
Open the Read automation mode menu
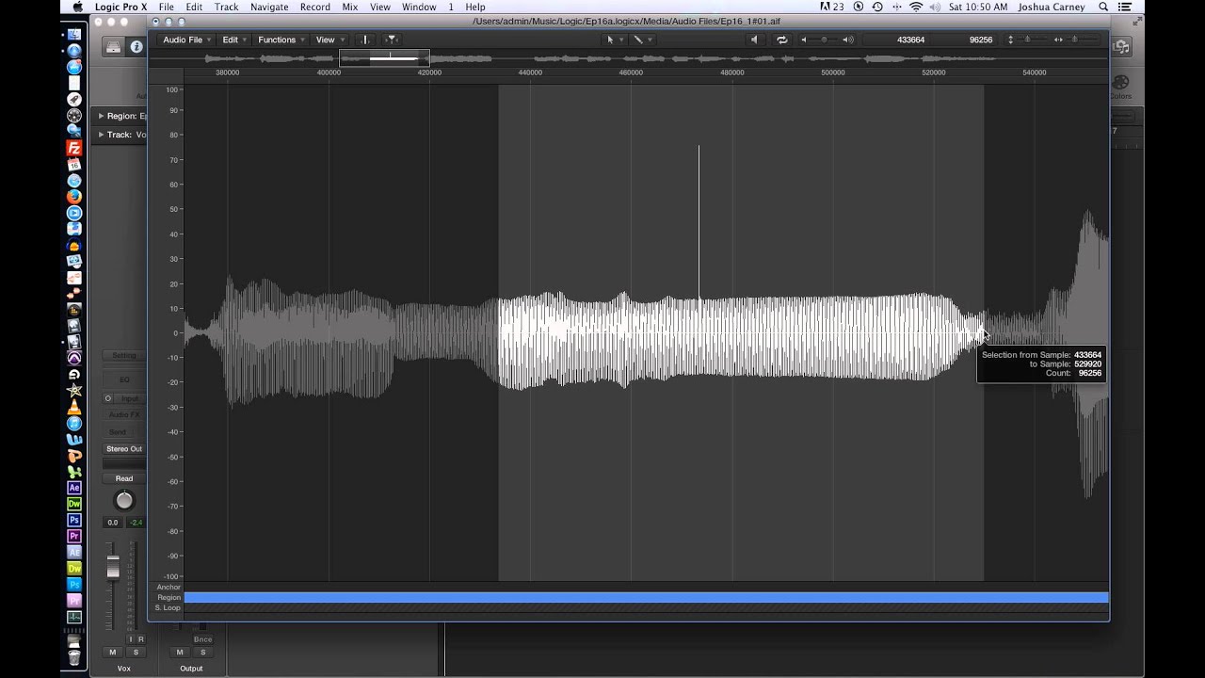tap(124, 478)
